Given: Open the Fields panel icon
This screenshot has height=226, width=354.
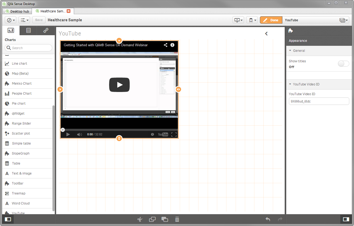Looking at the screenshot, I should [28, 30].
